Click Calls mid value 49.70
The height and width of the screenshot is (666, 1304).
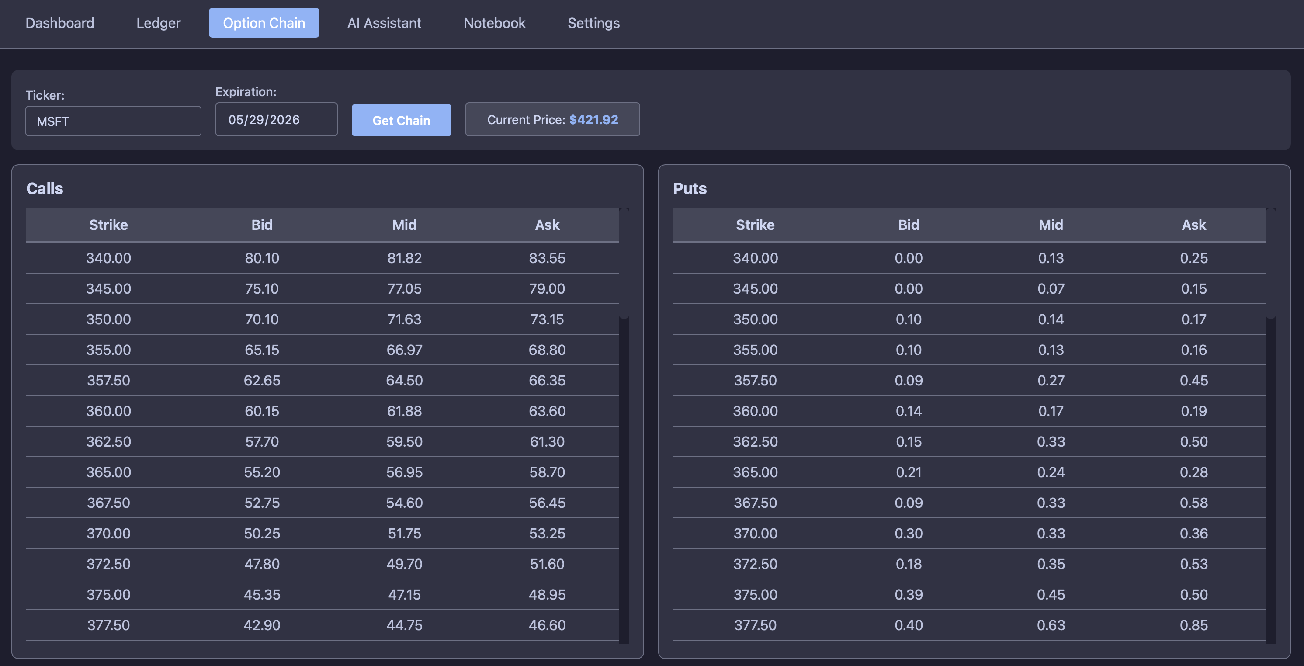[x=405, y=564]
